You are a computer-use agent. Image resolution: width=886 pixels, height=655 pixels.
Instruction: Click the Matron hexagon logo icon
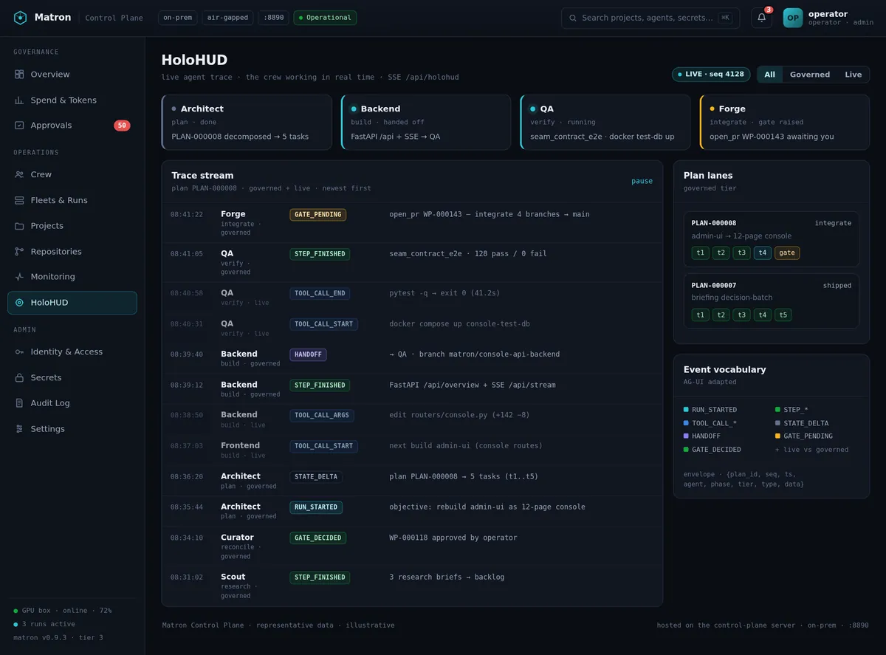pyautogui.click(x=20, y=18)
